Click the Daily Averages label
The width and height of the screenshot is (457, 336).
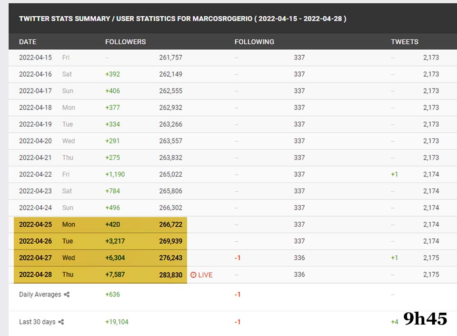tap(40, 295)
